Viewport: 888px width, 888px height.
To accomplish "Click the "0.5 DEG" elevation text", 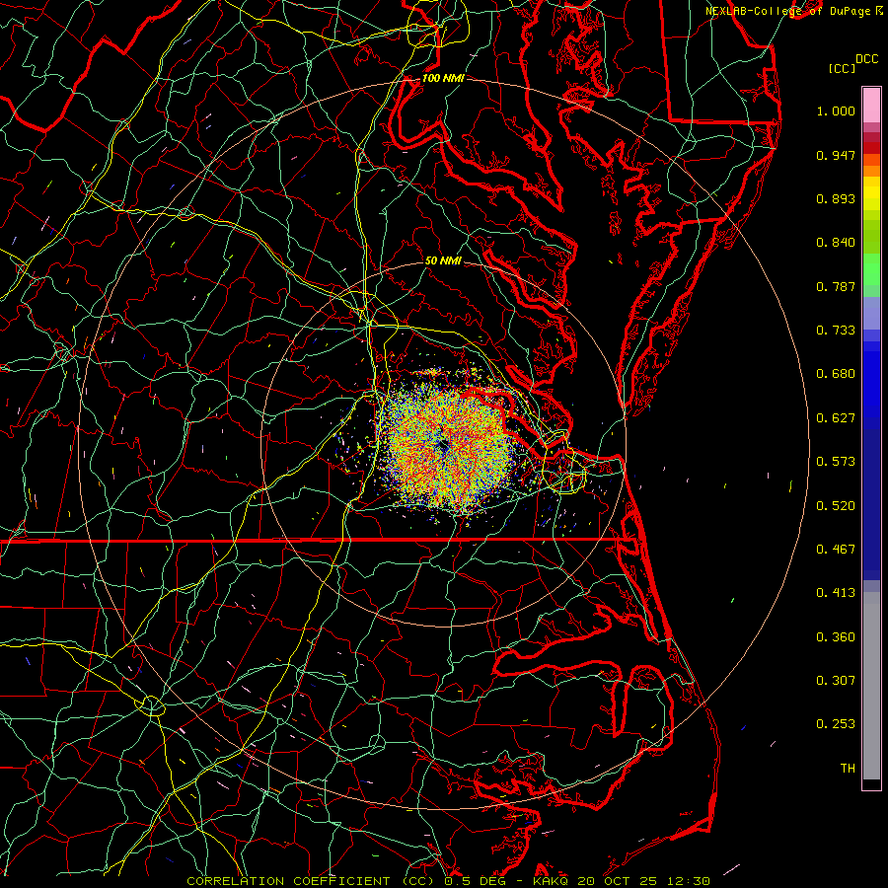I will [476, 881].
